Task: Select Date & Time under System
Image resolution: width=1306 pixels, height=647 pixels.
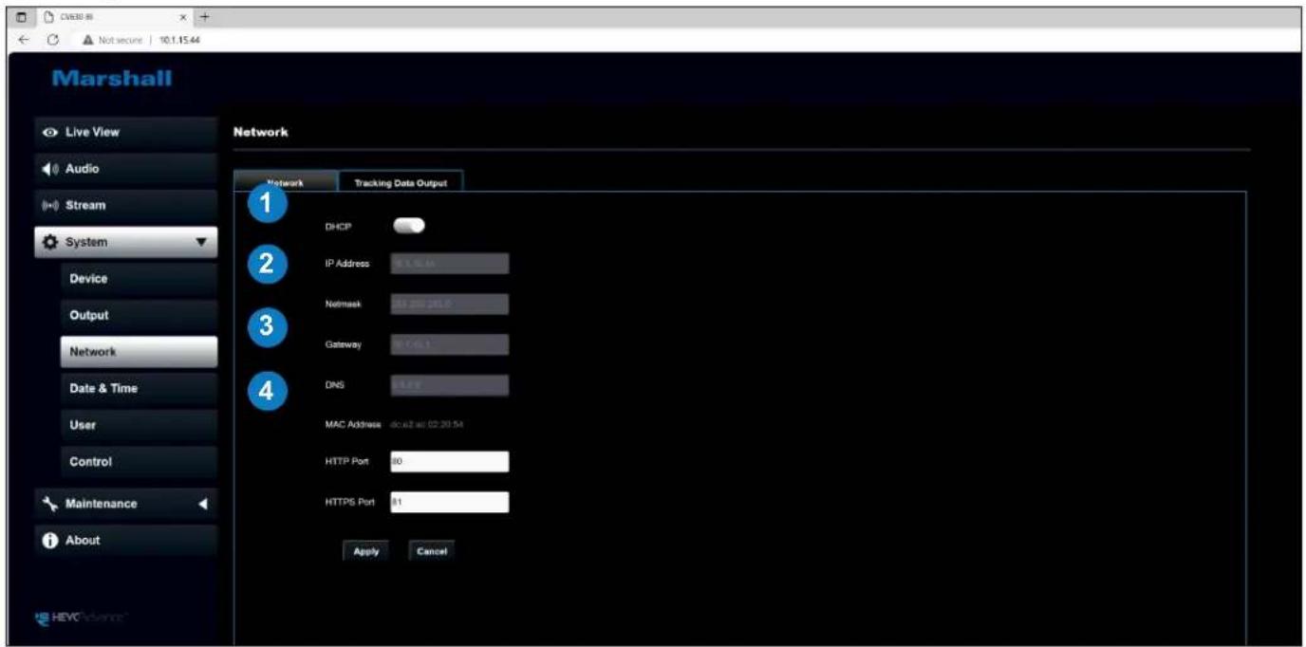Action: click(x=139, y=388)
